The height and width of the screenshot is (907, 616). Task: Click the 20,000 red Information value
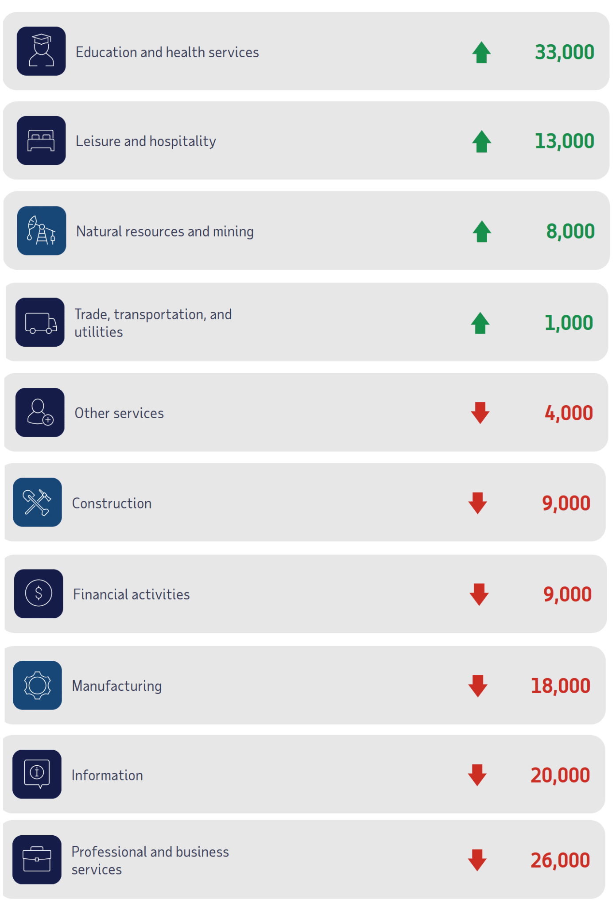tap(560, 775)
